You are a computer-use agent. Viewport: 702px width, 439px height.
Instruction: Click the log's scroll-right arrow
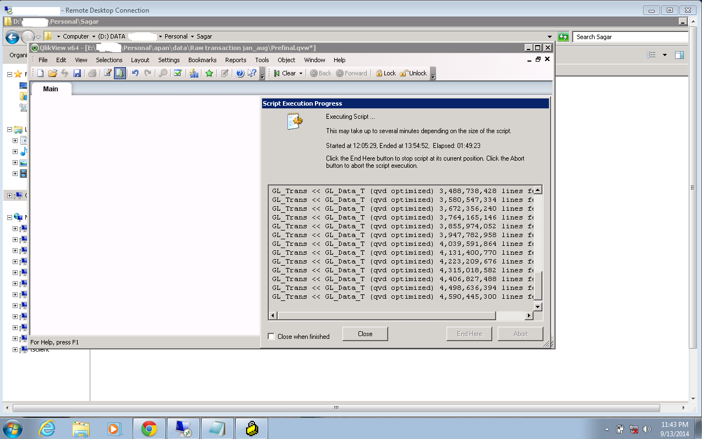click(529, 316)
